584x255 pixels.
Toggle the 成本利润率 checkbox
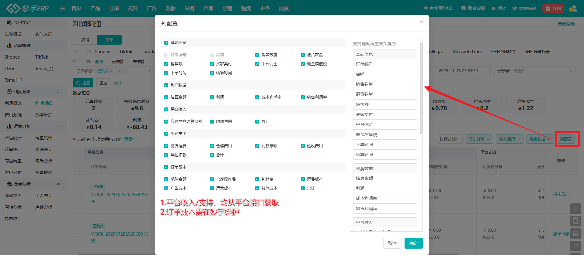coord(257,97)
